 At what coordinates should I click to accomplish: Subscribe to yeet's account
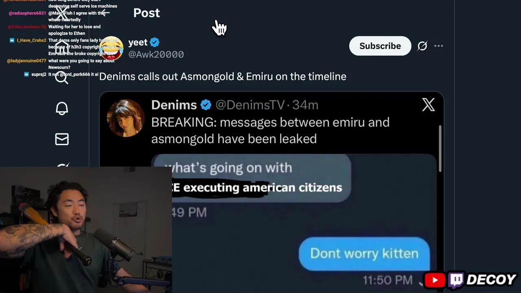pyautogui.click(x=380, y=46)
